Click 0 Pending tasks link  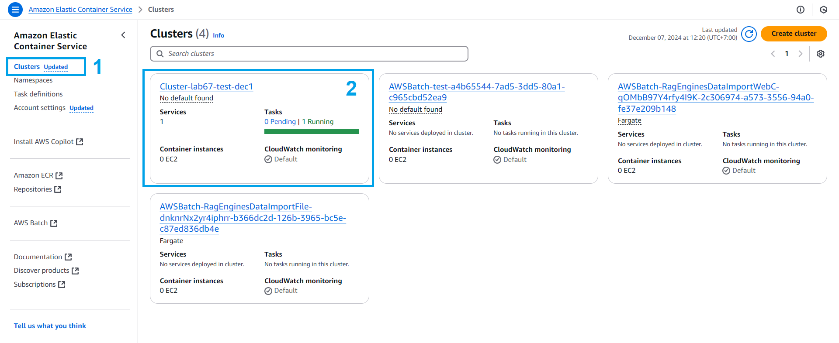[x=280, y=122]
